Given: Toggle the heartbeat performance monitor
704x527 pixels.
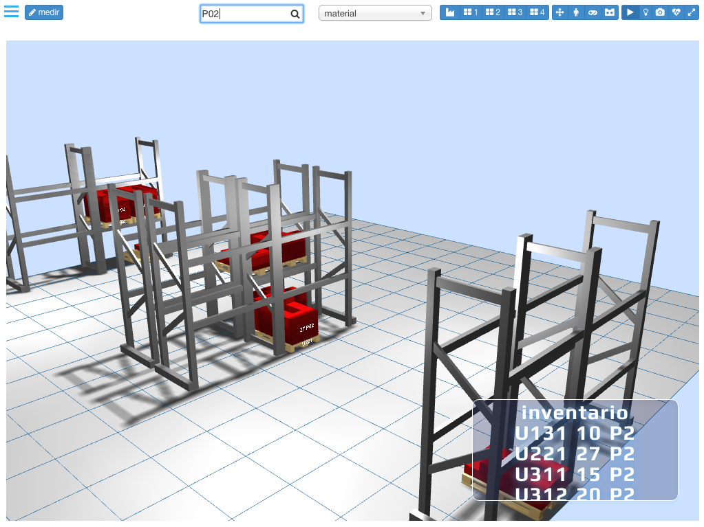Looking at the screenshot, I should (x=676, y=12).
